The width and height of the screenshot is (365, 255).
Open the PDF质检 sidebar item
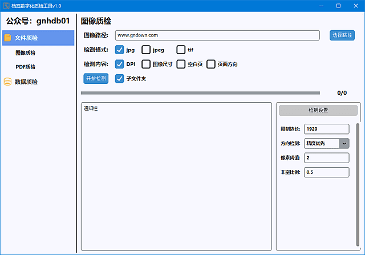(25, 67)
